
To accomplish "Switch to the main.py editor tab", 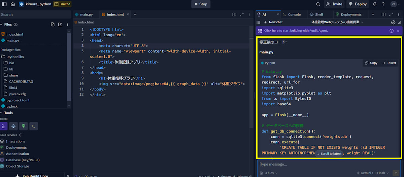I will coord(86,14).
